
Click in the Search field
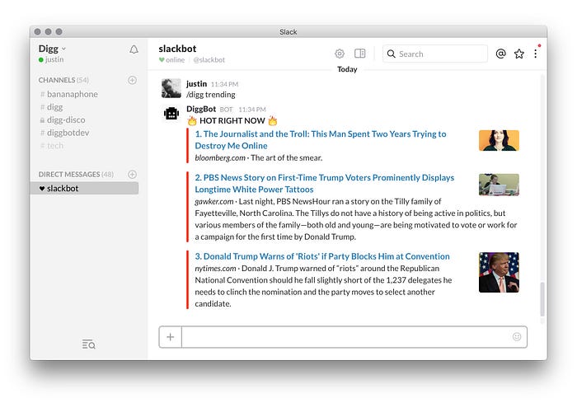tap(435, 54)
